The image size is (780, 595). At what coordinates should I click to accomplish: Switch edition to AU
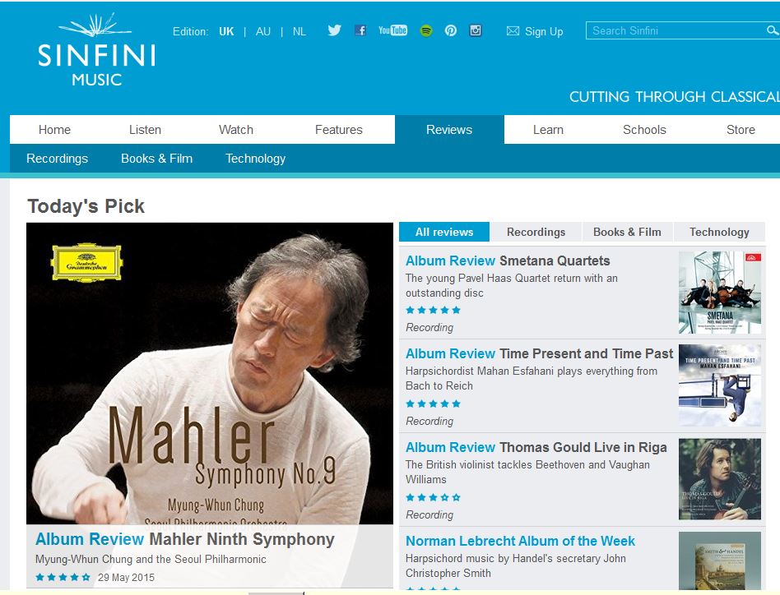pyautogui.click(x=263, y=31)
